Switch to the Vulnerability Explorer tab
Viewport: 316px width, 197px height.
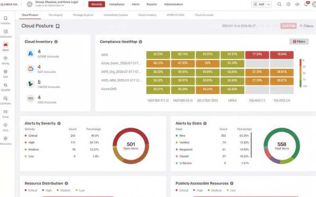[116, 15]
